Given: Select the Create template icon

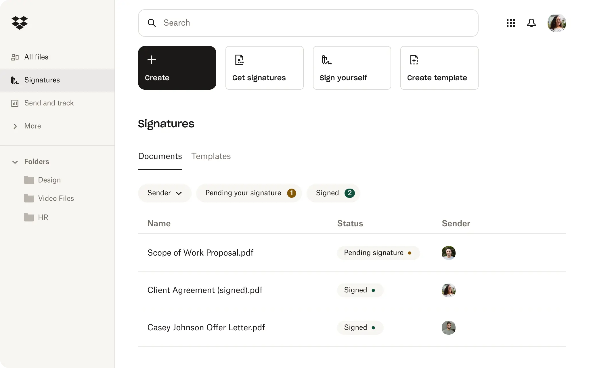Looking at the screenshot, I should [414, 59].
